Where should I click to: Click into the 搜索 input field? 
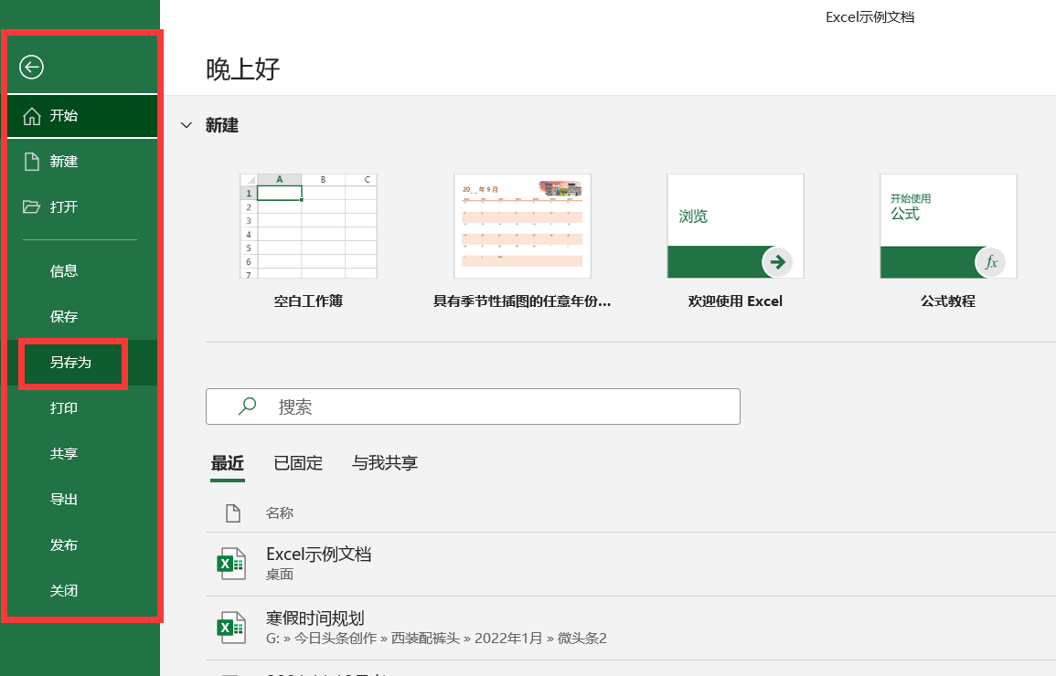point(473,407)
